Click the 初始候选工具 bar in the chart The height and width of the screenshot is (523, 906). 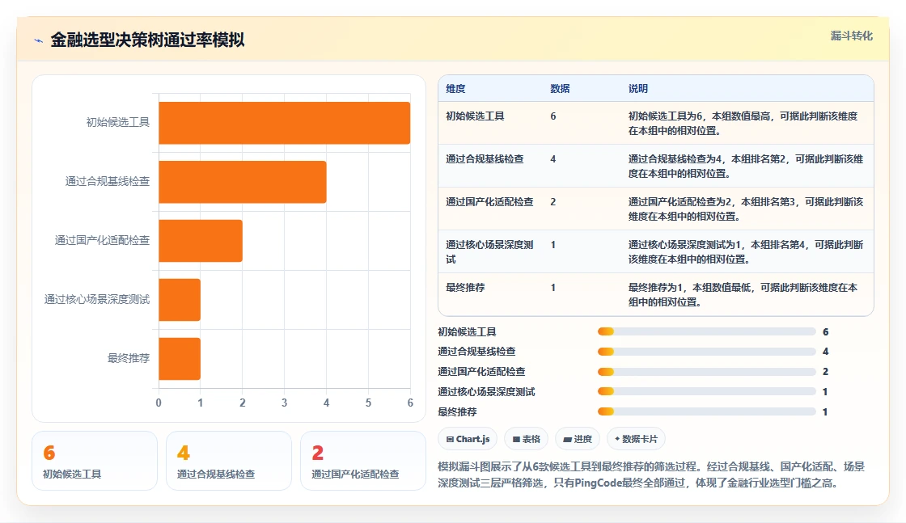(284, 123)
